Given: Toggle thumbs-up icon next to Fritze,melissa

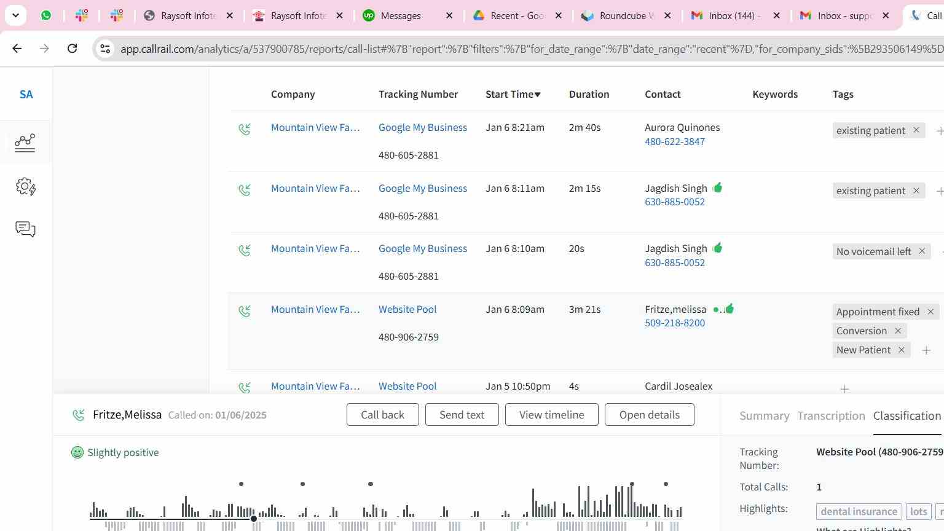Looking at the screenshot, I should tap(730, 309).
